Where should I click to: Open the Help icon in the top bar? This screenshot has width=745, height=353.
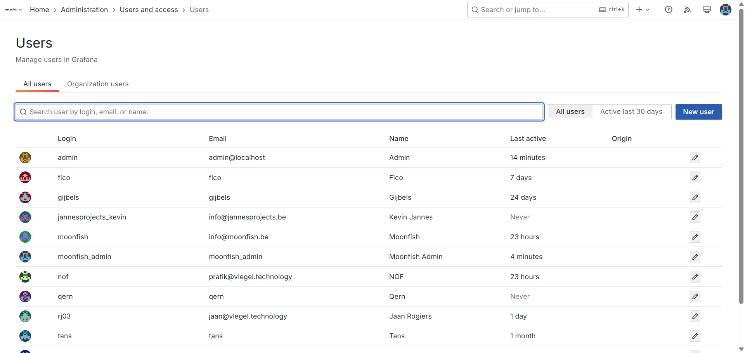(x=669, y=9)
